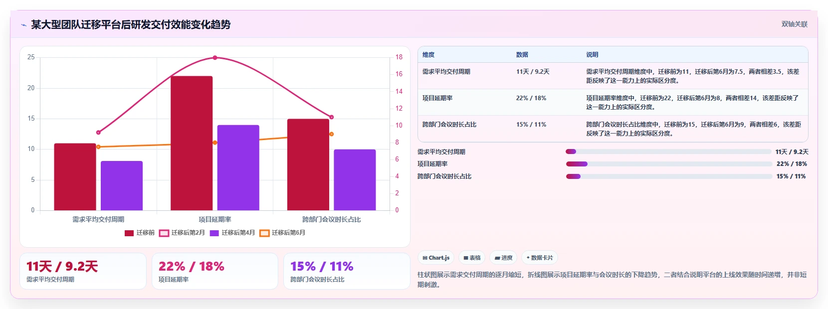Open the 15% / 11% KPI card
This screenshot has width=828, height=309.
(x=347, y=271)
